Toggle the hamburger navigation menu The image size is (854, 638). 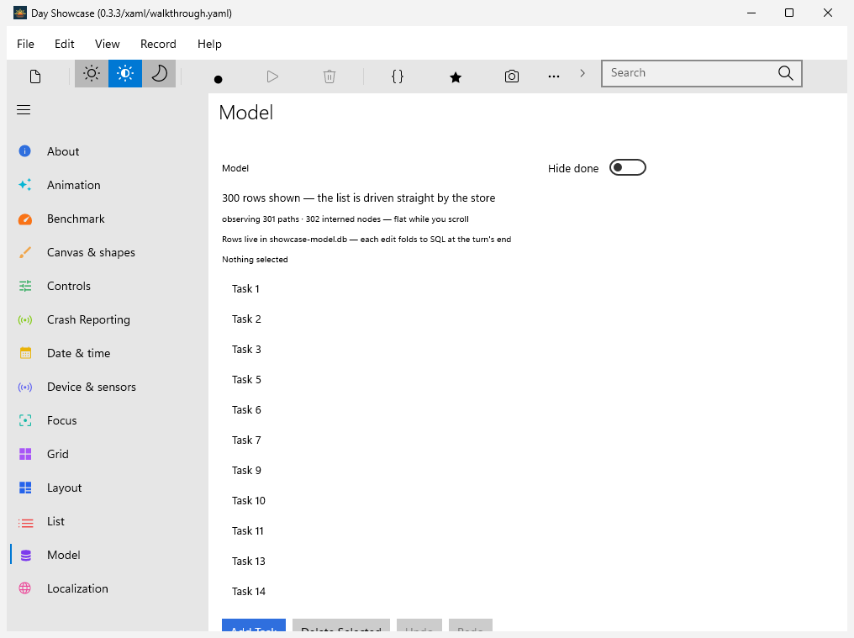tap(24, 110)
